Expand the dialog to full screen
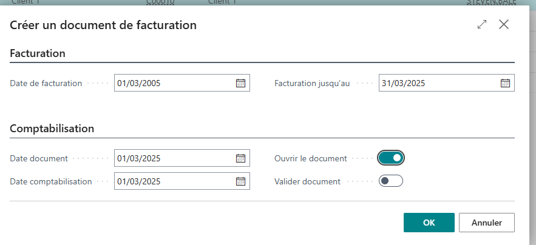 coord(482,25)
